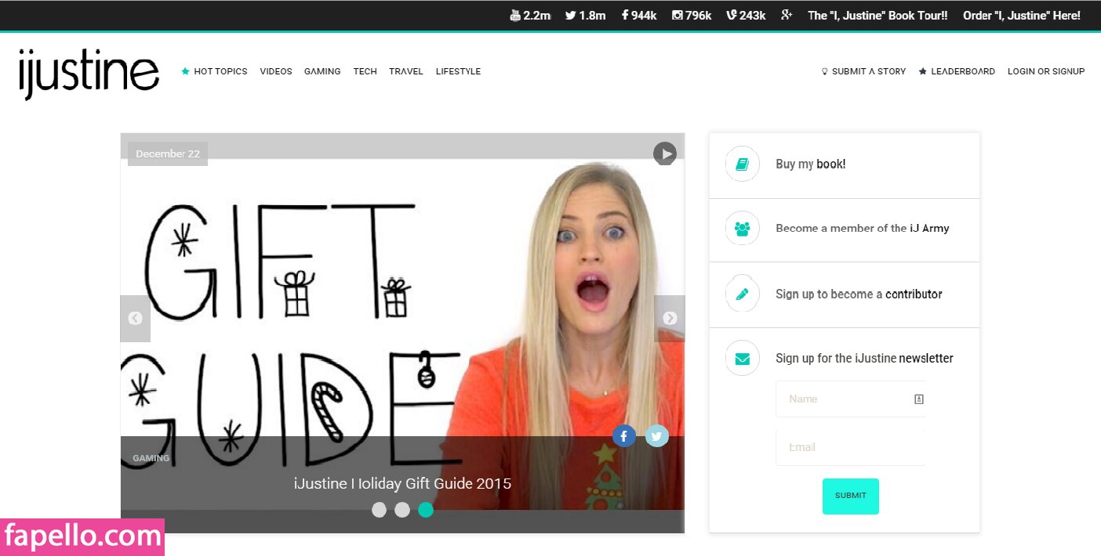
Task: Select the third teal carousel dot
Action: click(x=426, y=510)
